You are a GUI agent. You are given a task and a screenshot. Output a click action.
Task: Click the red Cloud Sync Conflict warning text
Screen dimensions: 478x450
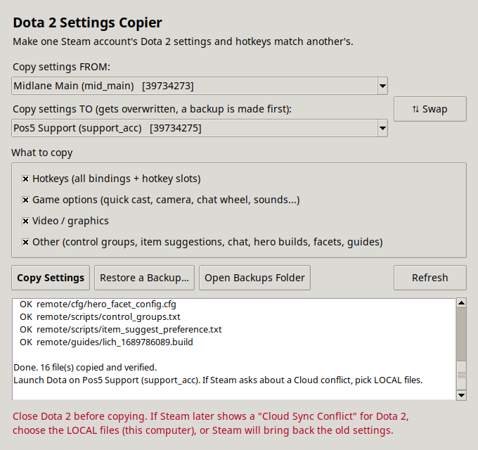(x=211, y=423)
